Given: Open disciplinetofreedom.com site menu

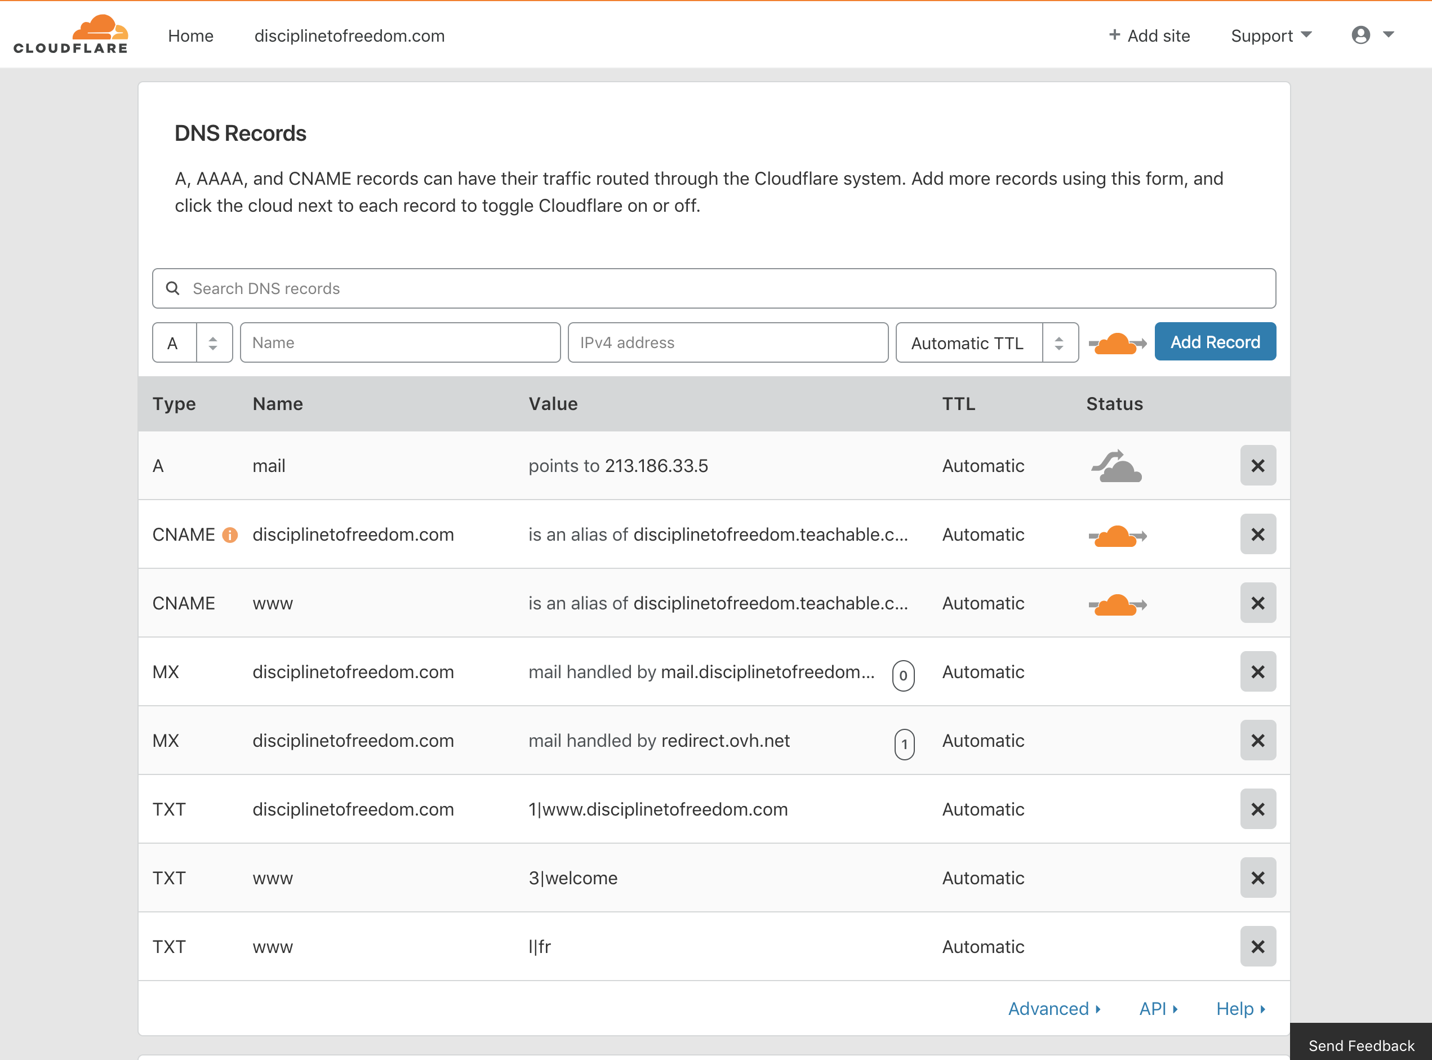Looking at the screenshot, I should [x=349, y=36].
